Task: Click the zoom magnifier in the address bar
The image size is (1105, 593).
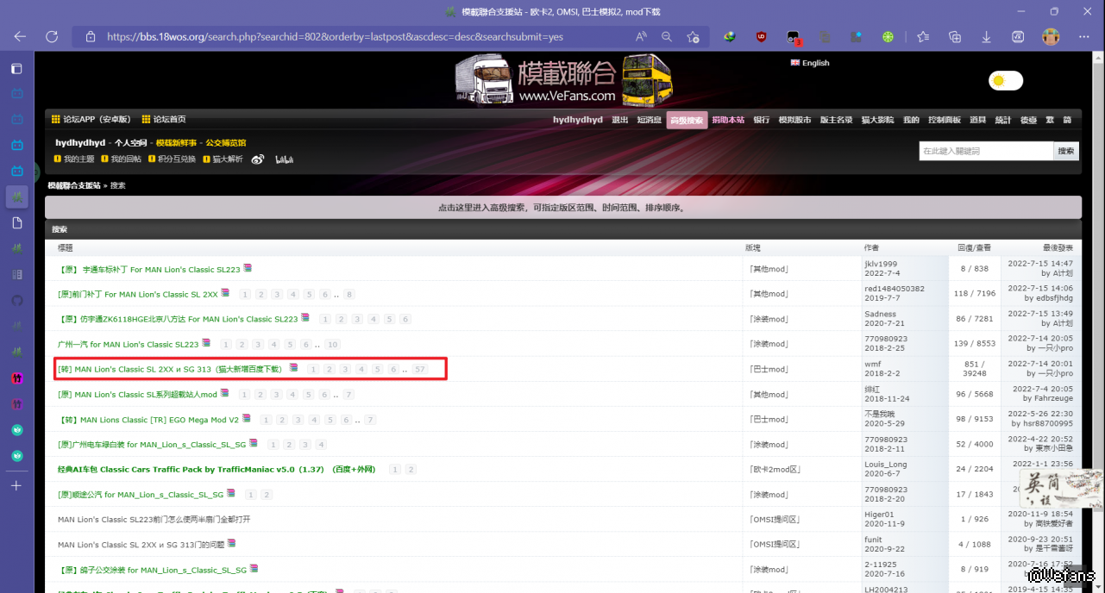Action: click(667, 37)
